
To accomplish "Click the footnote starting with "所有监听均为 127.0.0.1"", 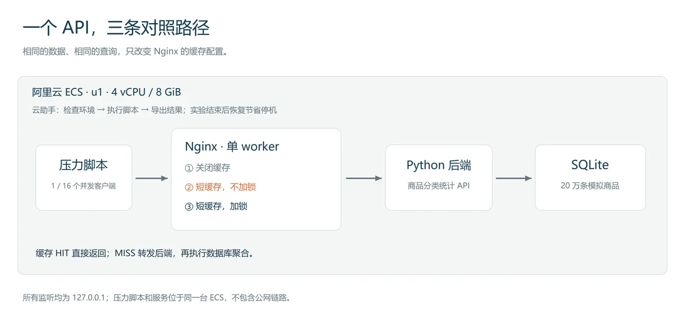I will click(157, 298).
